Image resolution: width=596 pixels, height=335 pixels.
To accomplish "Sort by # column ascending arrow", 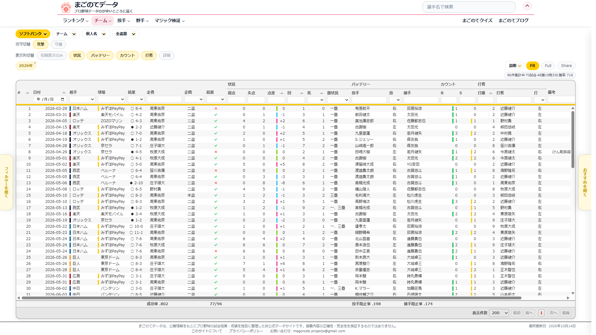I will [x=27, y=93].
